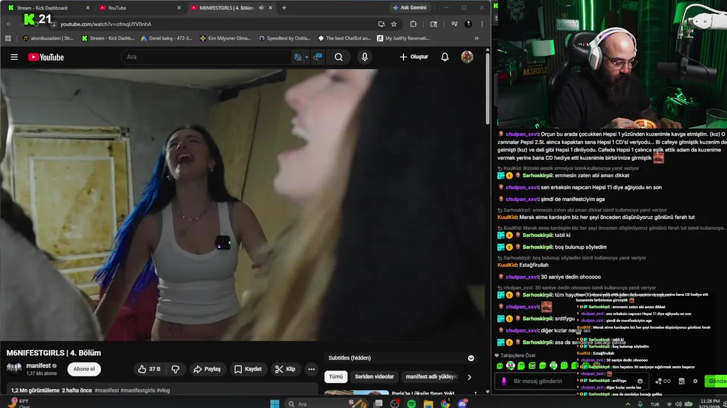Image resolution: width=727 pixels, height=408 pixels.
Task: Open the Chrome extensions puzzle icon
Action: tap(413, 24)
